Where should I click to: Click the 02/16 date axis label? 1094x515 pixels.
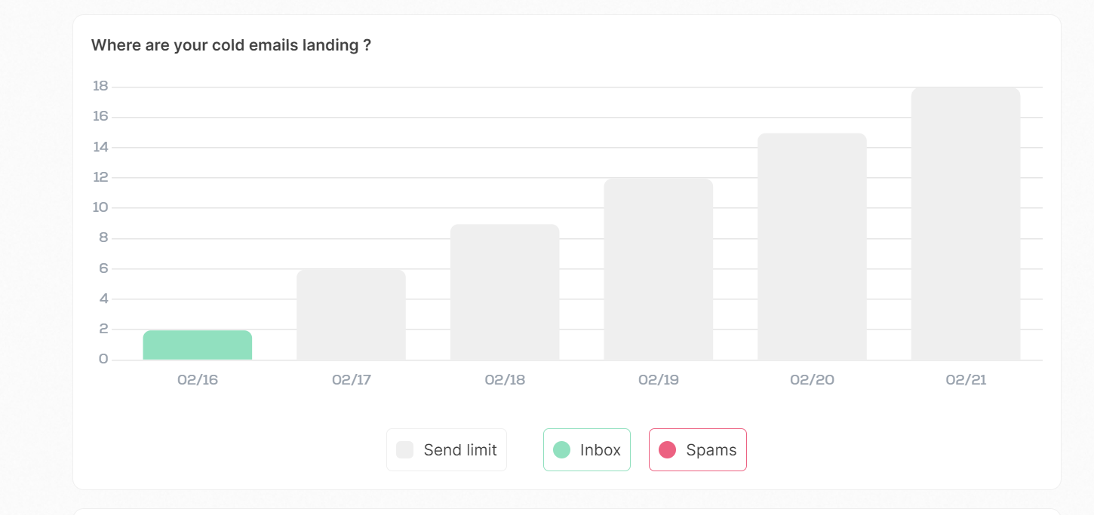click(198, 380)
